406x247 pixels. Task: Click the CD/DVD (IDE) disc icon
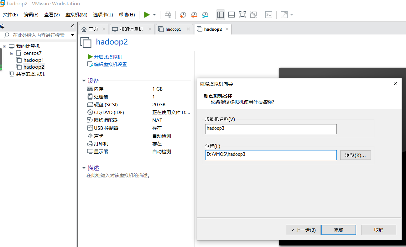click(x=90, y=113)
